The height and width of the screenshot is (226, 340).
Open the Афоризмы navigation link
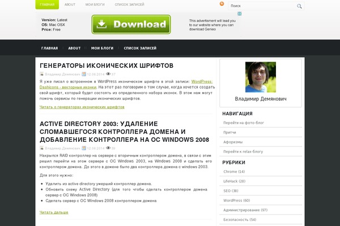pyautogui.click(x=233, y=142)
